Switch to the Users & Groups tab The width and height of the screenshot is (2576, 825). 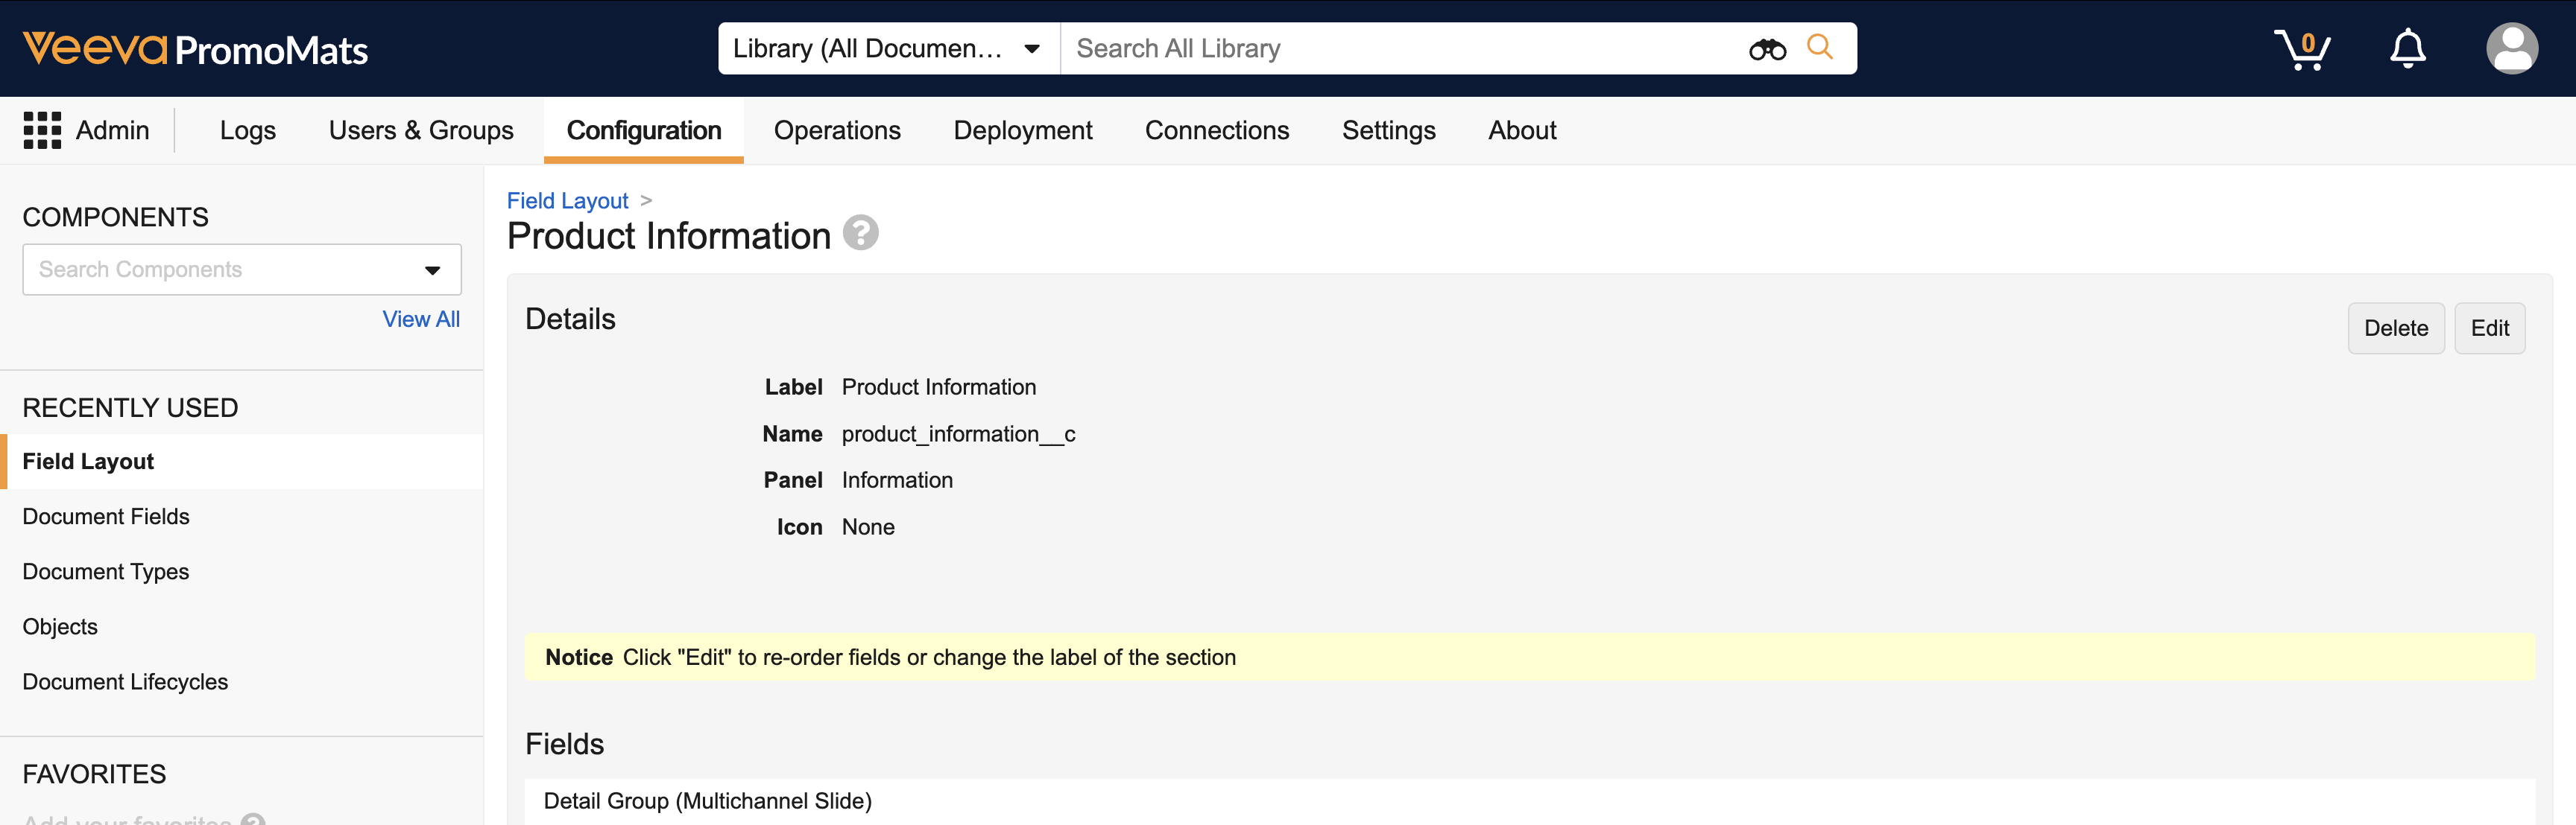point(421,131)
